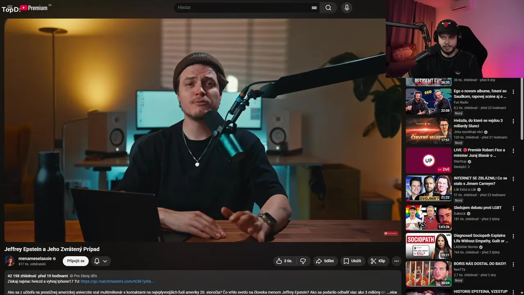Click title HISTORIE EPSTEINA, VZESTUP
The height and width of the screenshot is (295, 524).
(481, 292)
